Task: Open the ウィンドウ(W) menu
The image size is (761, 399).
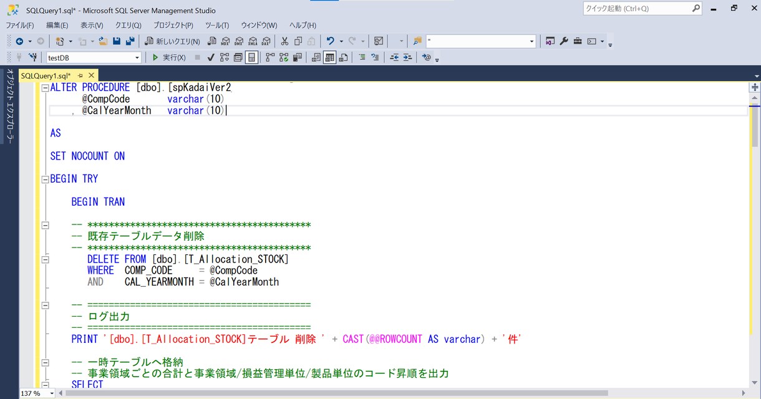Action: coord(259,25)
